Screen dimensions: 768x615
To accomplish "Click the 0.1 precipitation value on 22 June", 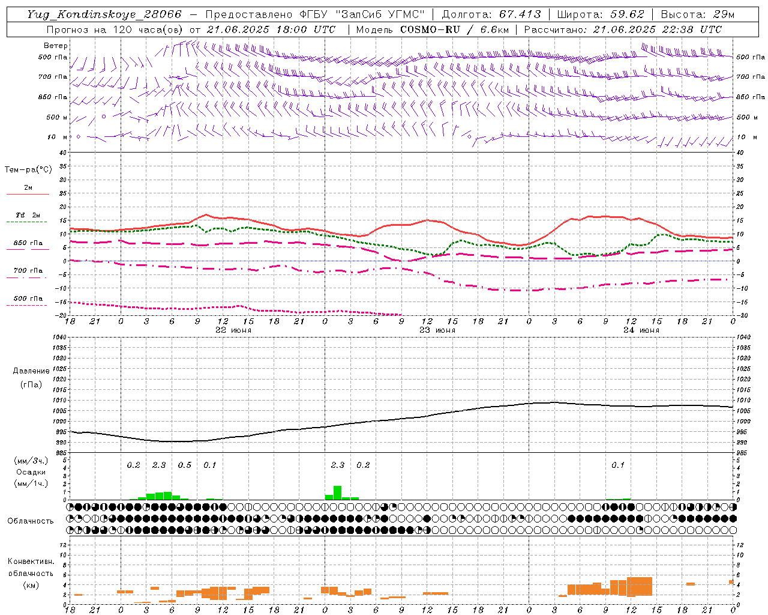I will (210, 465).
